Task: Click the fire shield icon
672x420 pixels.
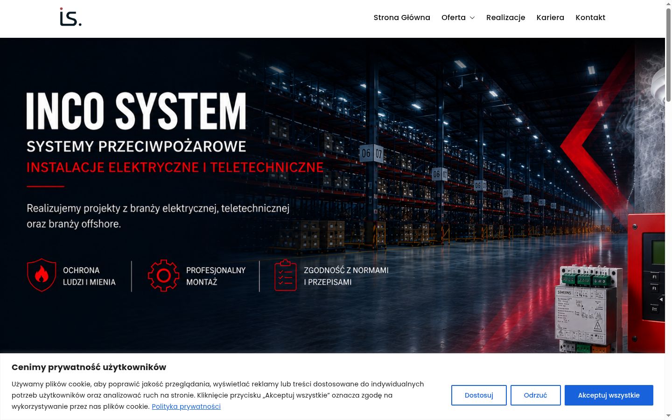Action: point(42,275)
